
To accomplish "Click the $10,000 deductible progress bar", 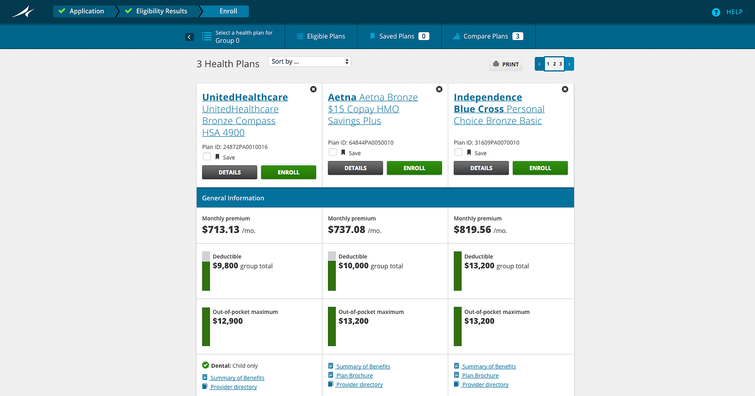I will (x=332, y=271).
